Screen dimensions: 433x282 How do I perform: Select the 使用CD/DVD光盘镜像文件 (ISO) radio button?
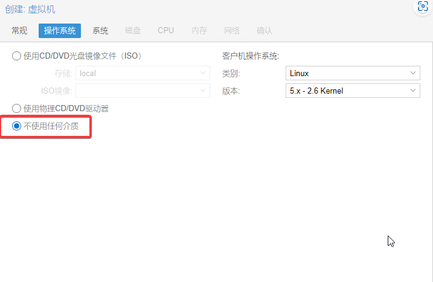pyautogui.click(x=17, y=56)
